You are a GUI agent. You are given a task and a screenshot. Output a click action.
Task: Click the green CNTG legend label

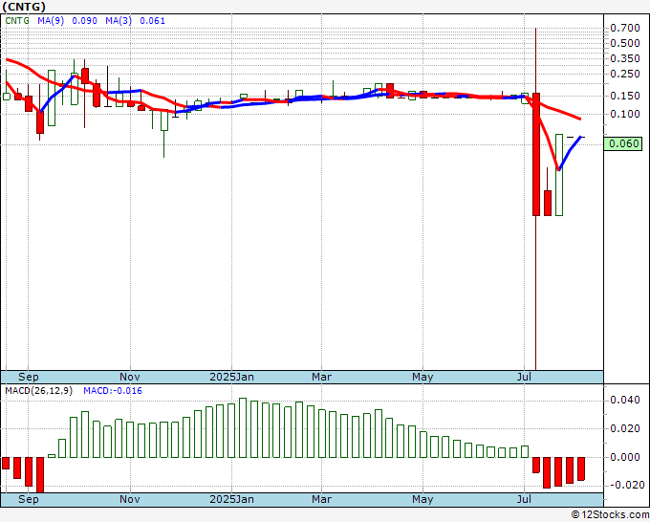tap(17, 21)
